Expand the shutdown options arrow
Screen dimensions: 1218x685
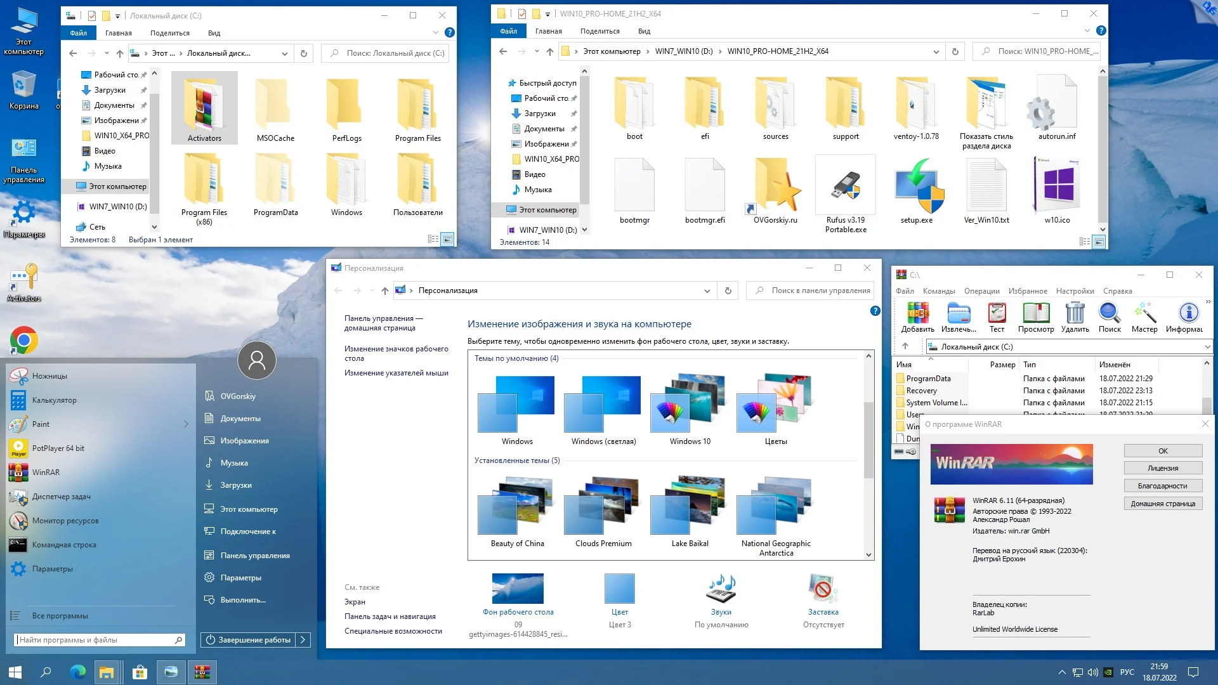click(x=303, y=640)
